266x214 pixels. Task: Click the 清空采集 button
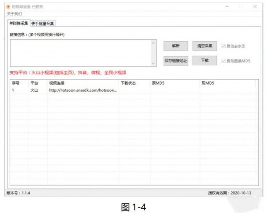(204, 46)
